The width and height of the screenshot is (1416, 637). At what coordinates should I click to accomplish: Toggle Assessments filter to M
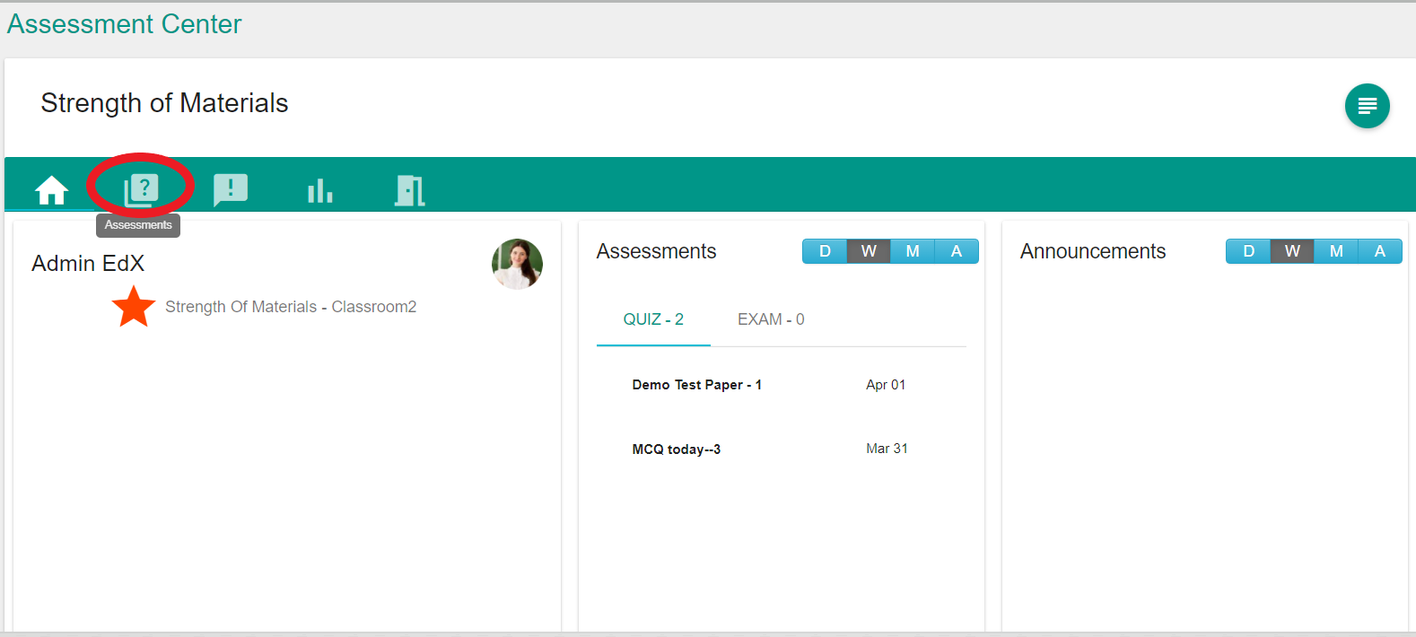pyautogui.click(x=913, y=251)
